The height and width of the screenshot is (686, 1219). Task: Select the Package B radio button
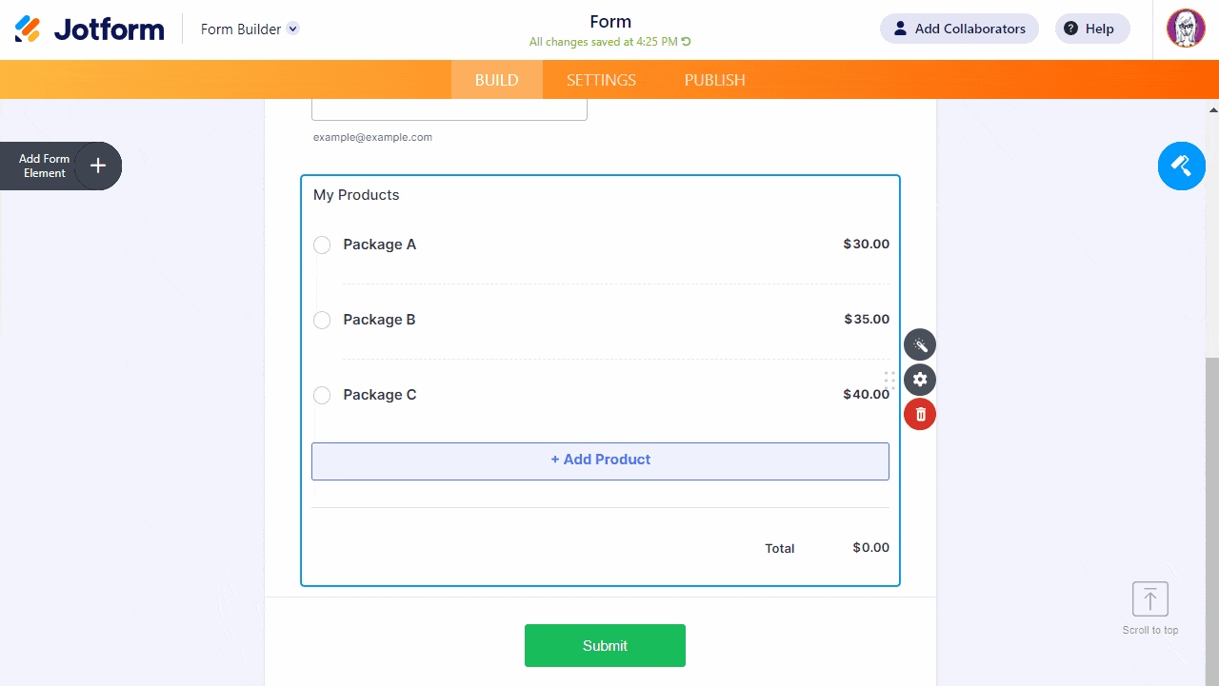[322, 321]
